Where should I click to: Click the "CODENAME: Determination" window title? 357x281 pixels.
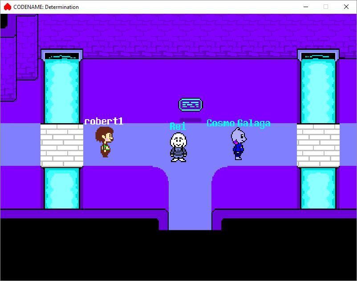point(46,7)
